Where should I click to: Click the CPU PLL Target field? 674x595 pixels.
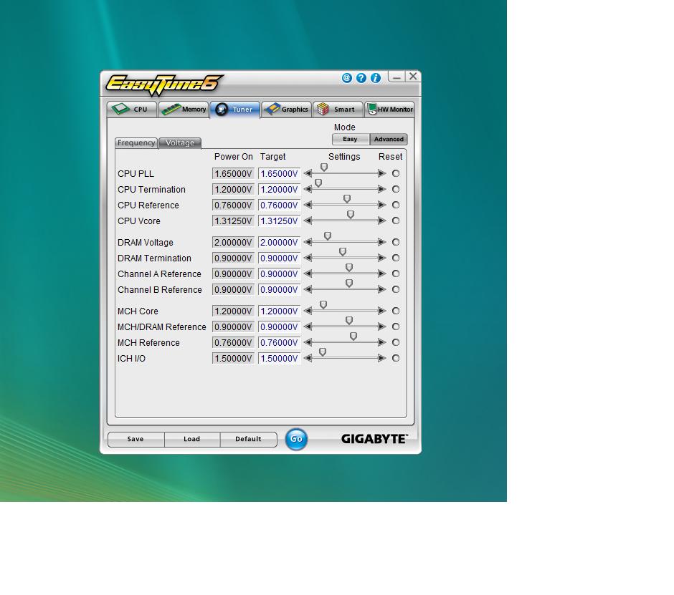click(x=279, y=174)
